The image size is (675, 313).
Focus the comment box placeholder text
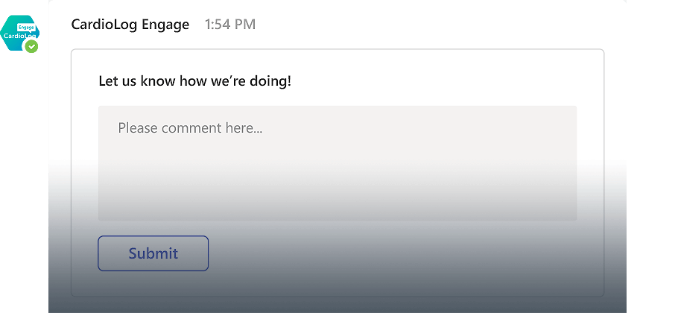190,128
